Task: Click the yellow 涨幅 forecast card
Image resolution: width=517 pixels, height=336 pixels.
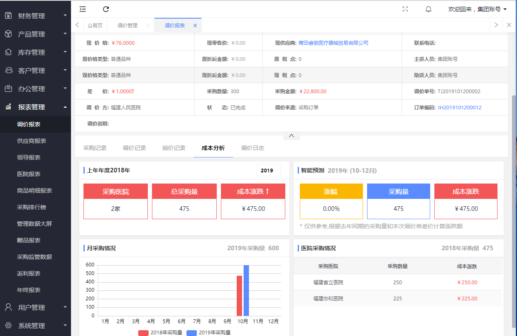Action: (331, 201)
